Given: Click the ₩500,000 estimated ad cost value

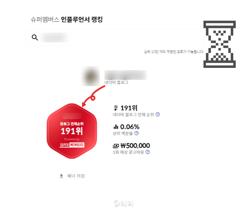Looking at the screenshot, I should (135, 146).
